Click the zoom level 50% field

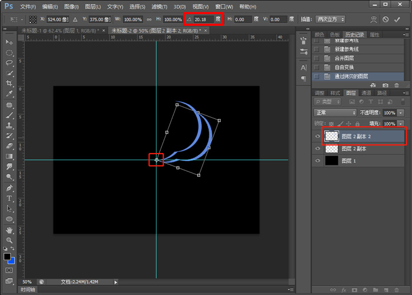point(27,282)
